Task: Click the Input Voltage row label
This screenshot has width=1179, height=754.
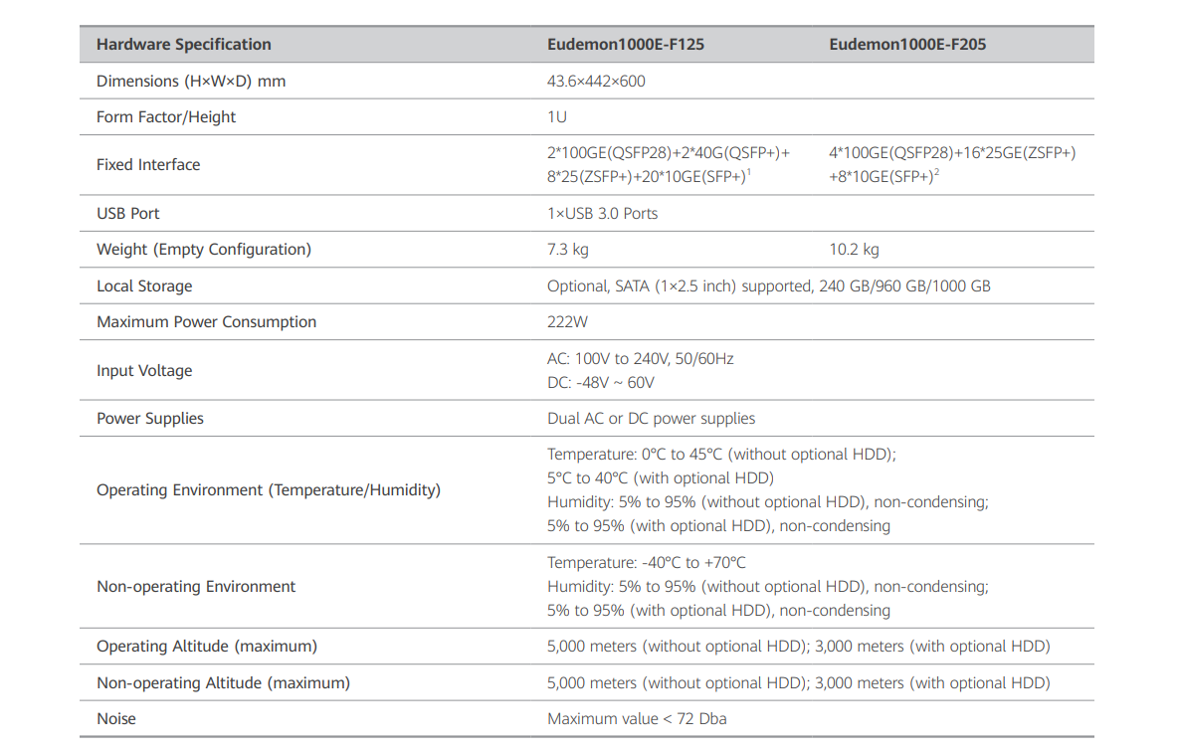Action: pos(144,371)
